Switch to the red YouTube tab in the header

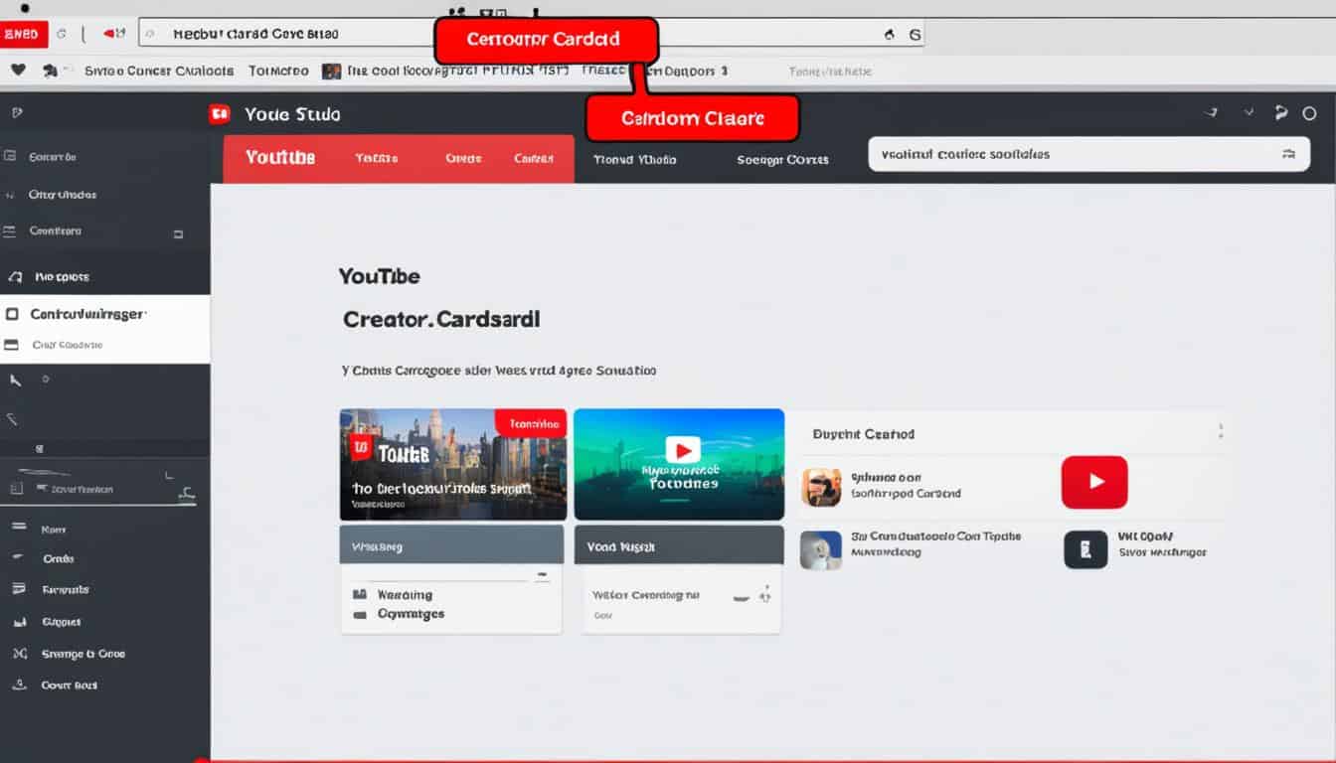pyautogui.click(x=281, y=157)
